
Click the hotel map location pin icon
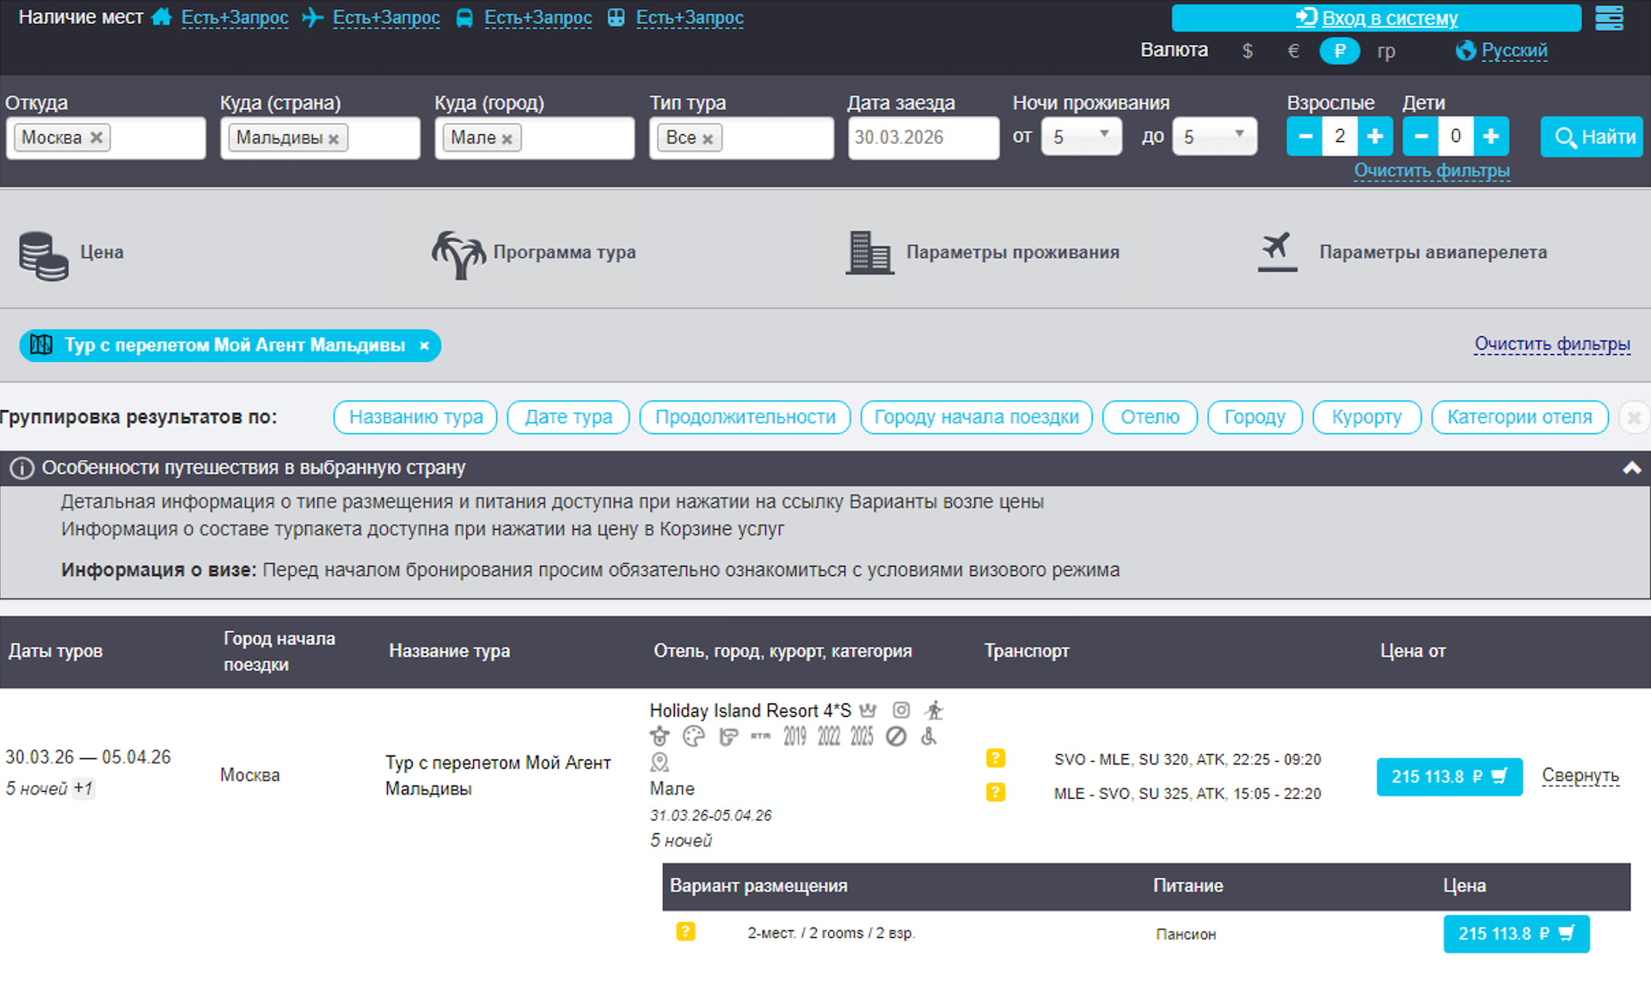point(660,762)
